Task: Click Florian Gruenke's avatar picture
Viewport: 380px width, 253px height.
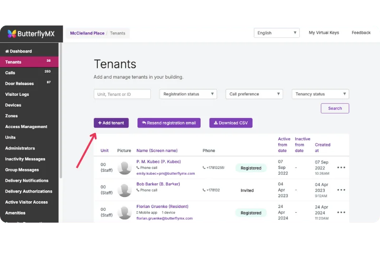Action: pos(124,213)
